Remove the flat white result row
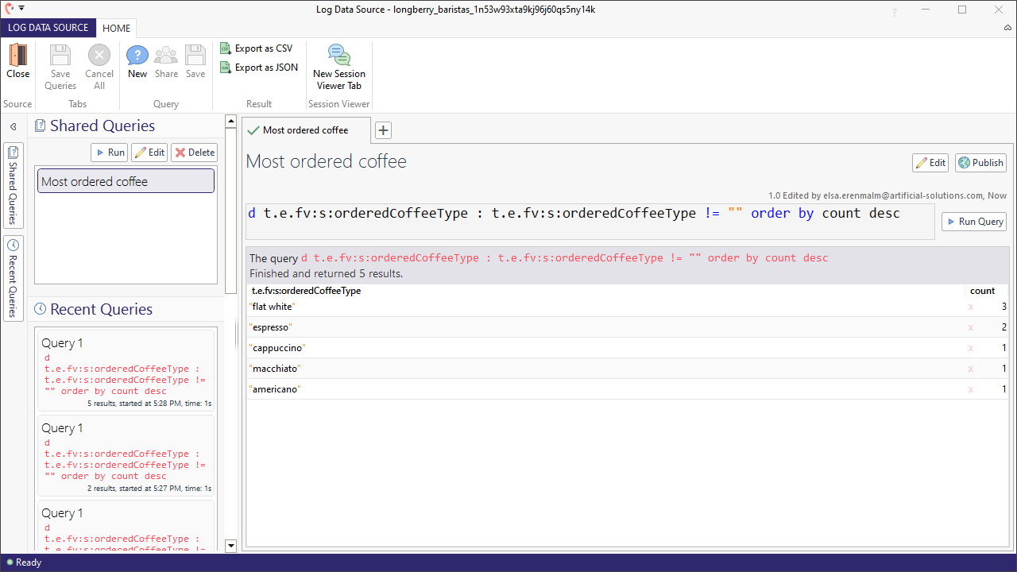 [x=970, y=306]
